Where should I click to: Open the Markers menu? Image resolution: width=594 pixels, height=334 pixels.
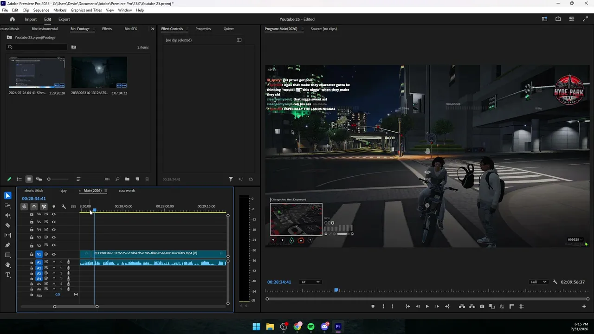(x=60, y=10)
